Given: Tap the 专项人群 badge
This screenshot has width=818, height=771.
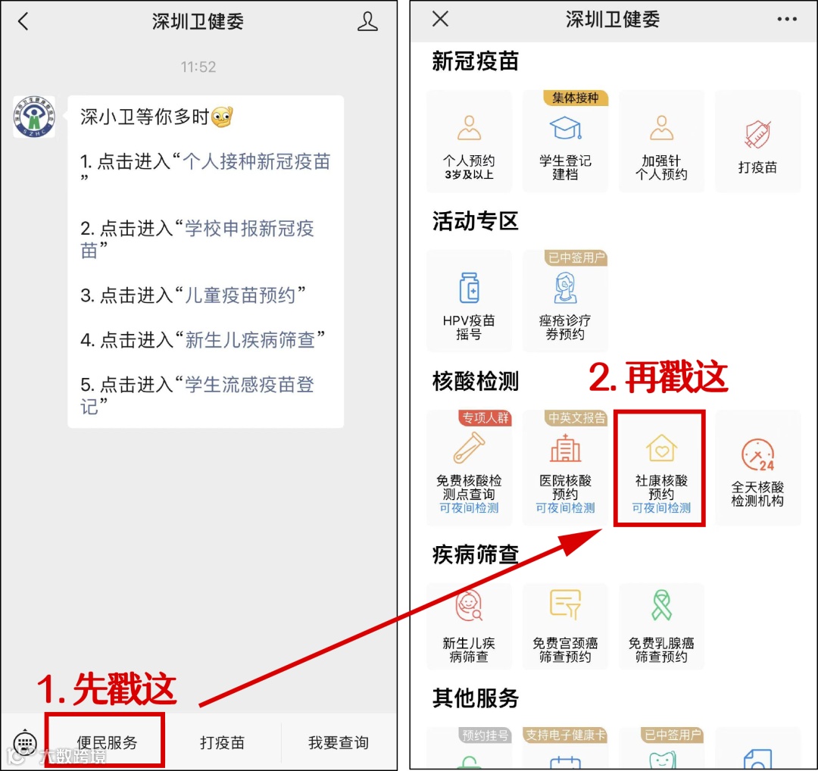Looking at the screenshot, I should pos(485,418).
